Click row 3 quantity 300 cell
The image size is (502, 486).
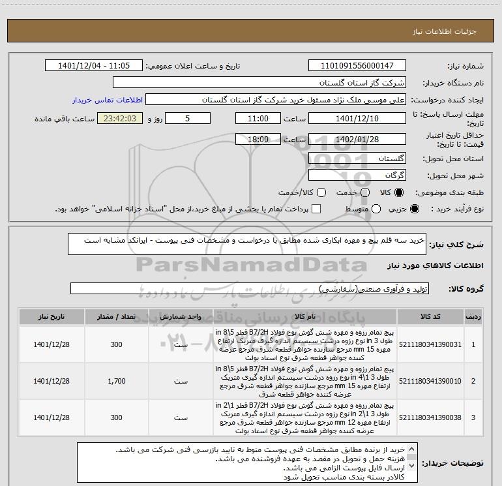click(x=116, y=418)
